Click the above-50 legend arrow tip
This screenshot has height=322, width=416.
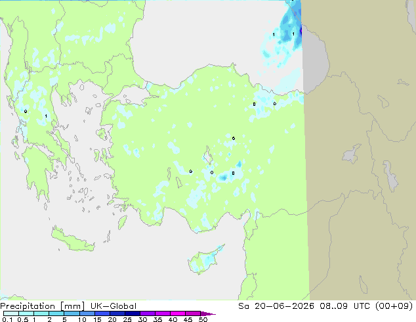coord(208,313)
